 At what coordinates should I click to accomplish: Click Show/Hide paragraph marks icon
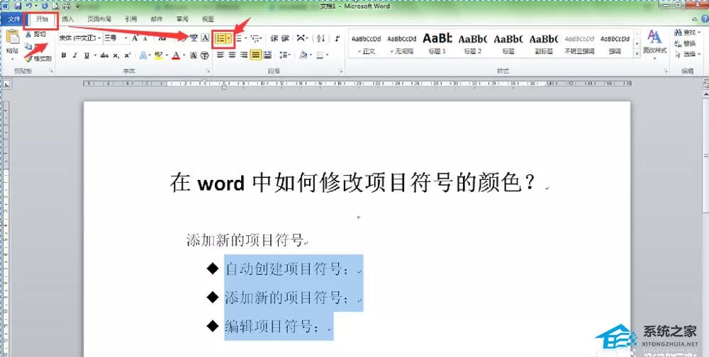click(337, 38)
